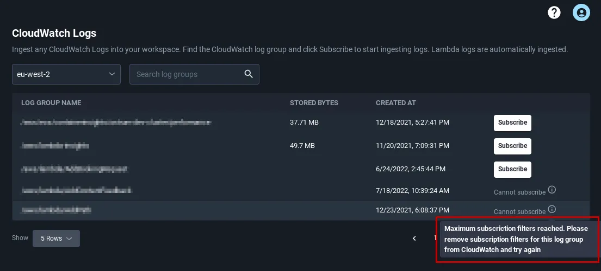This screenshot has height=271, width=601.
Task: Click the Maximum subscription filters tooltip
Action: tap(518, 240)
